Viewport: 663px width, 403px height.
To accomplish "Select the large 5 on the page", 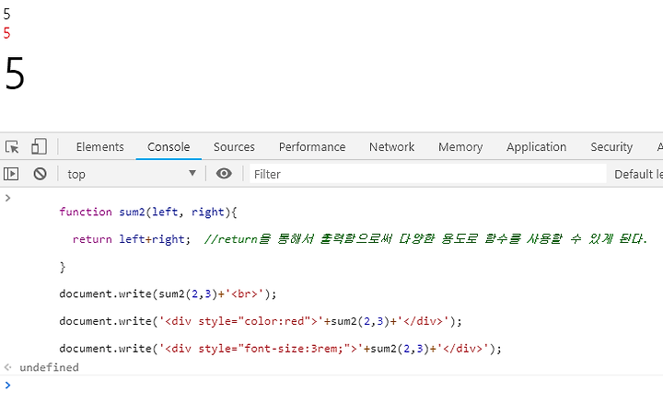I will point(15,74).
